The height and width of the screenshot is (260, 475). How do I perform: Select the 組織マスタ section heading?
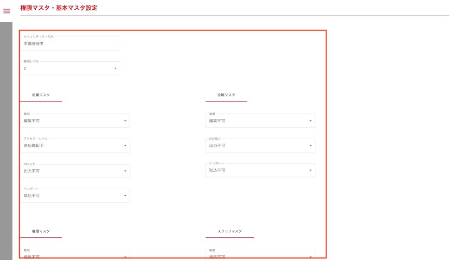(x=41, y=95)
